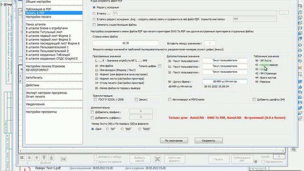Image resolution: width=304 pixels, height=171 pixels.
Task: Enable the Добавлять суффикс checkbox
Action: click(92, 118)
